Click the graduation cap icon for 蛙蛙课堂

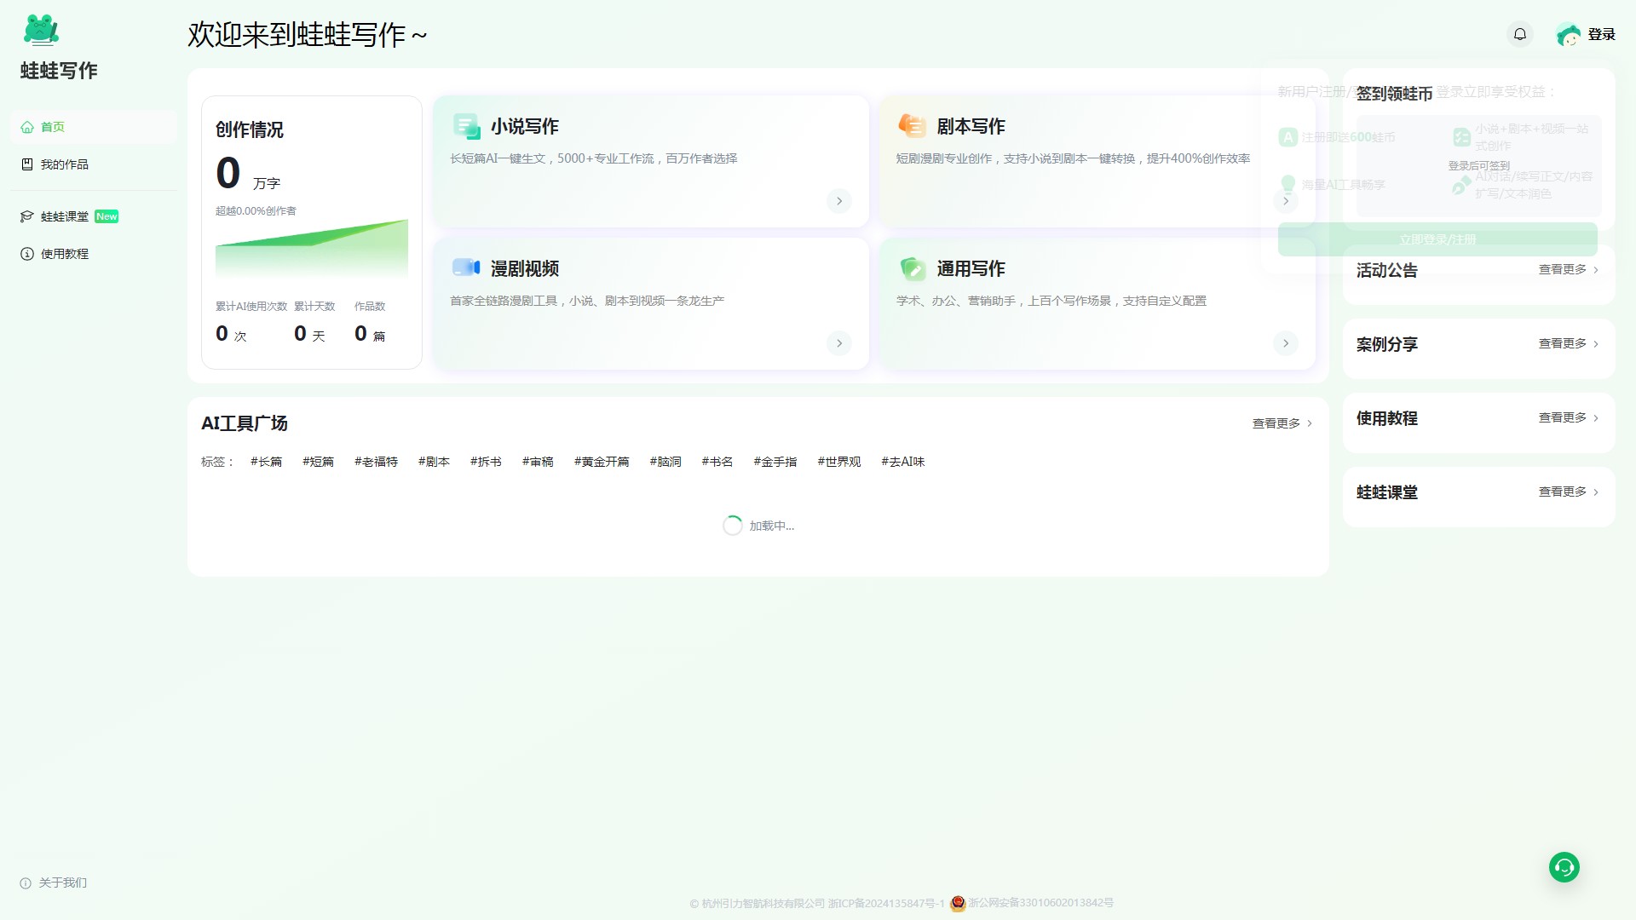point(26,216)
